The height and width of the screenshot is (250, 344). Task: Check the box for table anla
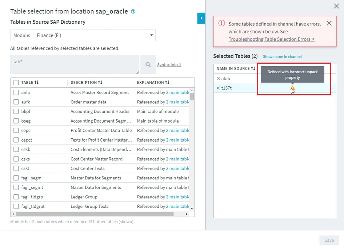[x=16, y=92]
